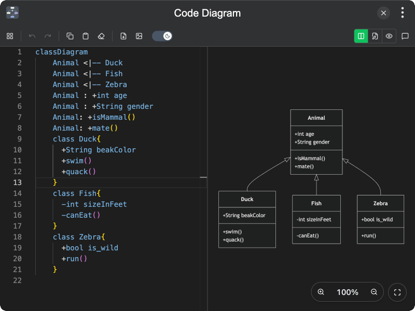
Task: Click '+isMammal()' in the diagram
Action: coord(310,159)
